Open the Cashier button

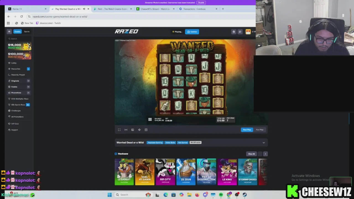point(192,32)
